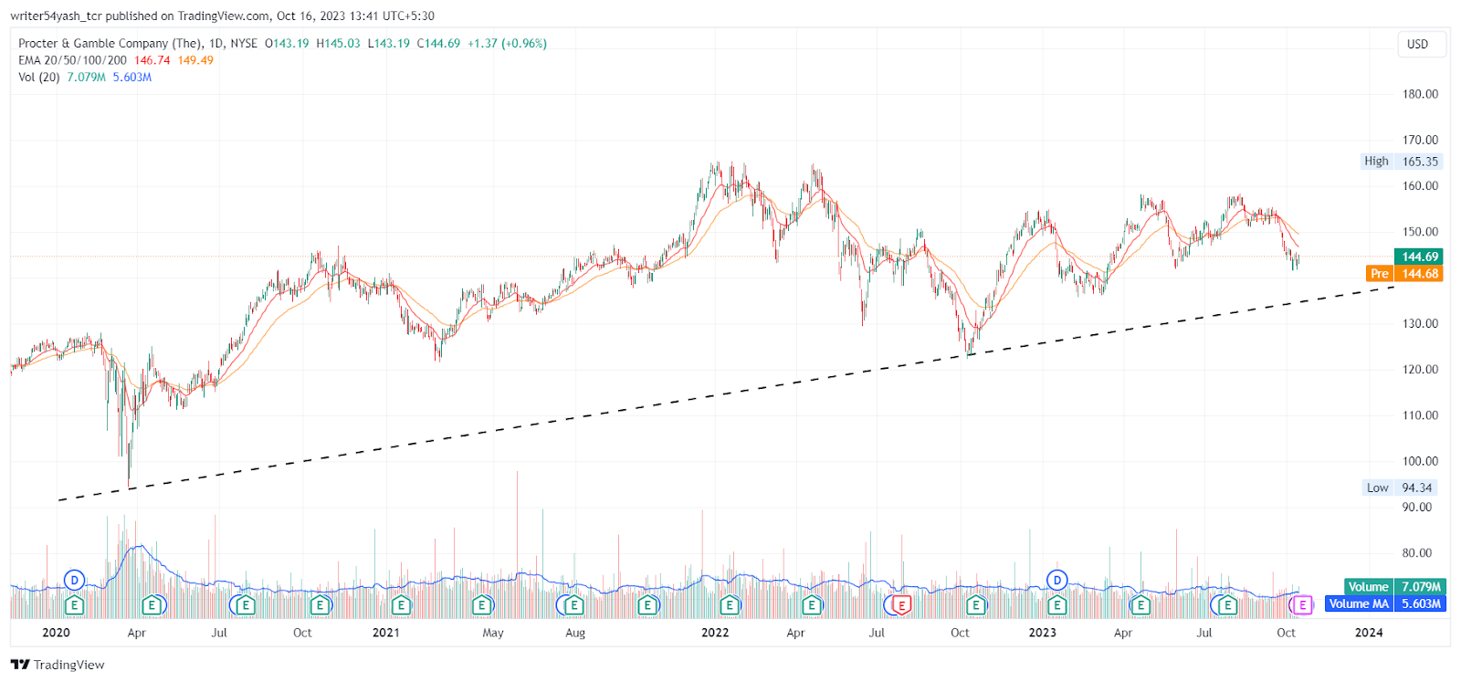Click the 2021 year label on time axis
Screen dimensions: 1461x682
click(x=385, y=633)
